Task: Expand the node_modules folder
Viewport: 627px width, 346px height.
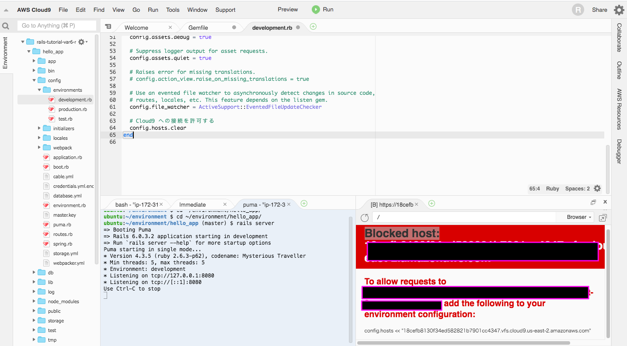Action: click(x=34, y=301)
